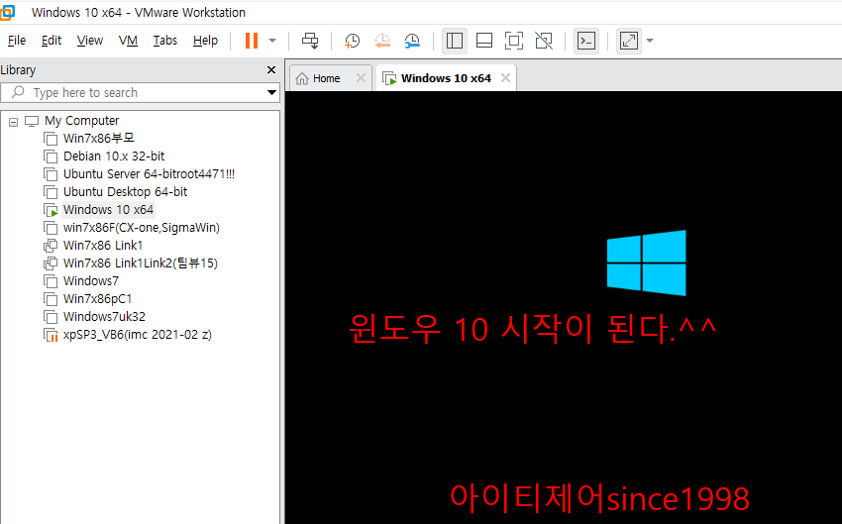Toggle the thumbnail bar icon

pyautogui.click(x=484, y=41)
